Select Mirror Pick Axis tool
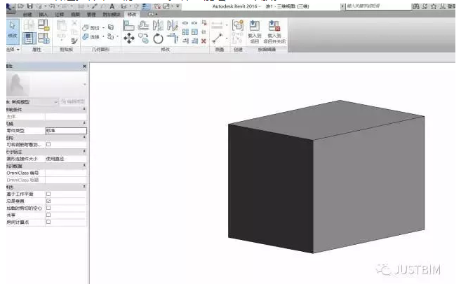 [158, 25]
